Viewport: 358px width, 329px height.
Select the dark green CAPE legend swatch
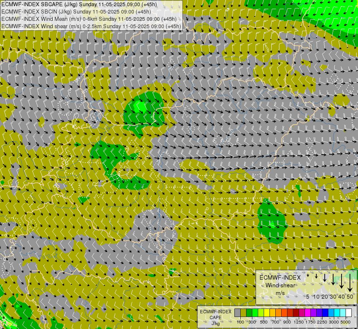coord(249,313)
